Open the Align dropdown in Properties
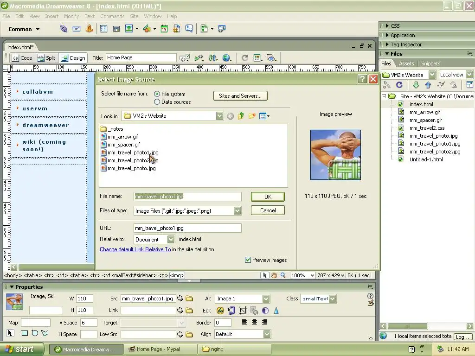Image resolution: width=475 pixels, height=356 pixels. coord(267,334)
